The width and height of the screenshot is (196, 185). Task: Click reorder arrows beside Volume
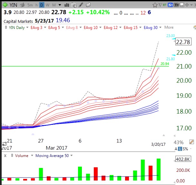(x=12, y=155)
